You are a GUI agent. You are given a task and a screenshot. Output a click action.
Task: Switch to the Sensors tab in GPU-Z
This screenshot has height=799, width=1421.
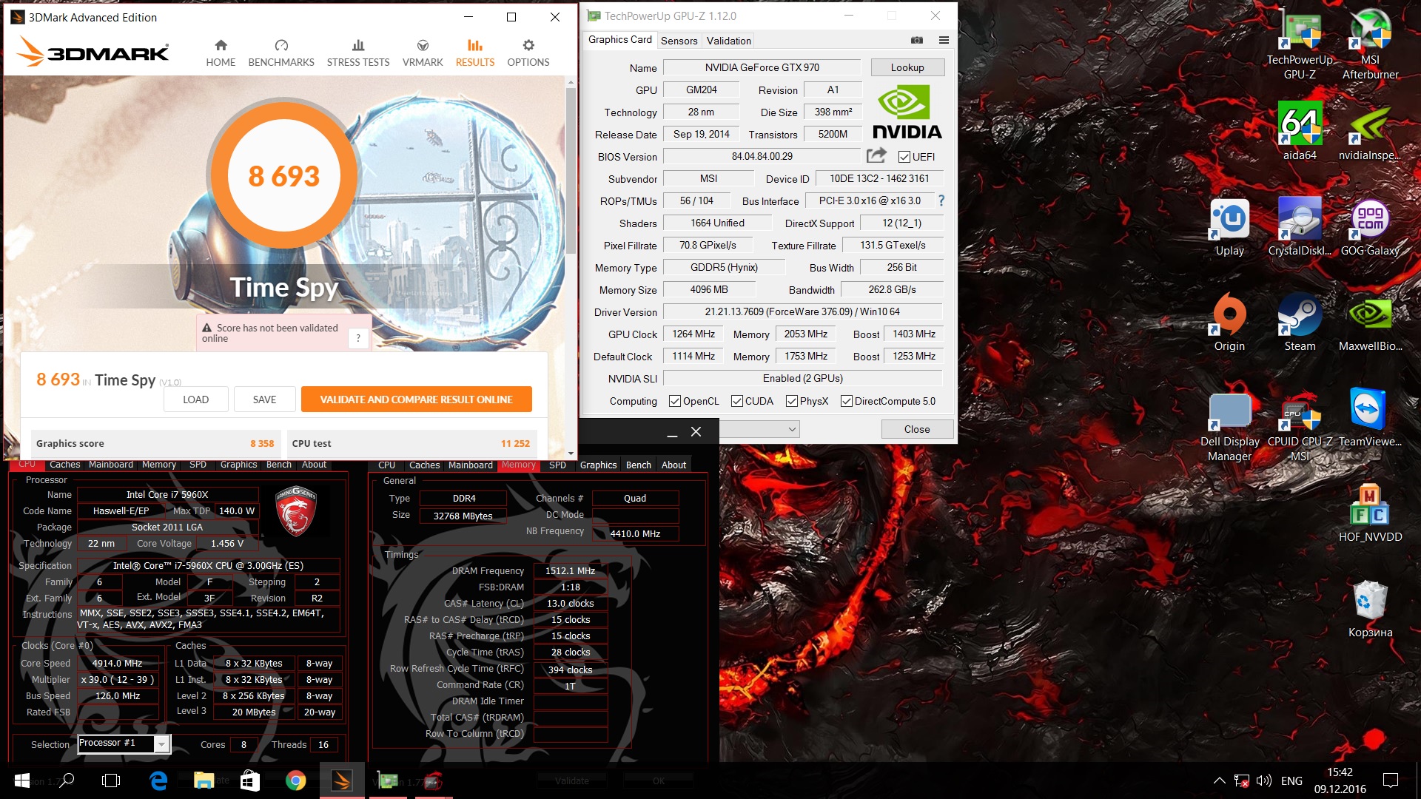[x=679, y=41]
